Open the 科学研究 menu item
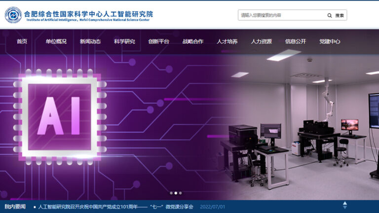 tap(124, 41)
